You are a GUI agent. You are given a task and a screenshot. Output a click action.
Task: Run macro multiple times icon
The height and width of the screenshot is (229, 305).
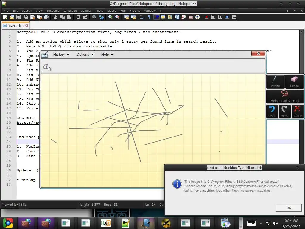[227, 17]
